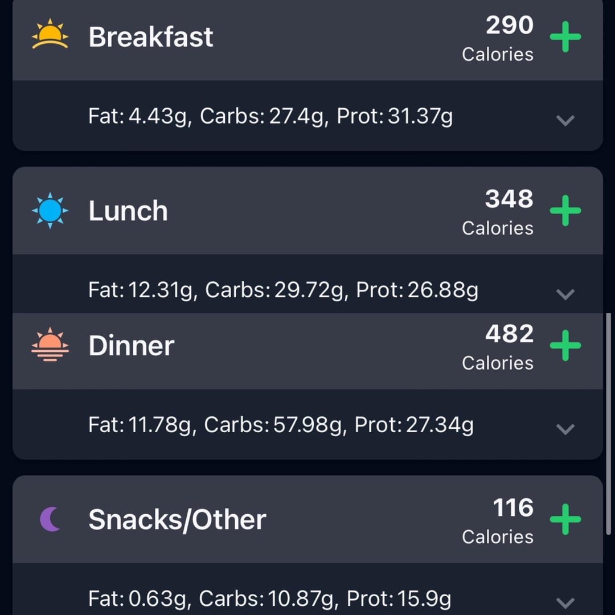Tap the Breakfast sunrise icon
The height and width of the screenshot is (615, 615).
pos(50,34)
